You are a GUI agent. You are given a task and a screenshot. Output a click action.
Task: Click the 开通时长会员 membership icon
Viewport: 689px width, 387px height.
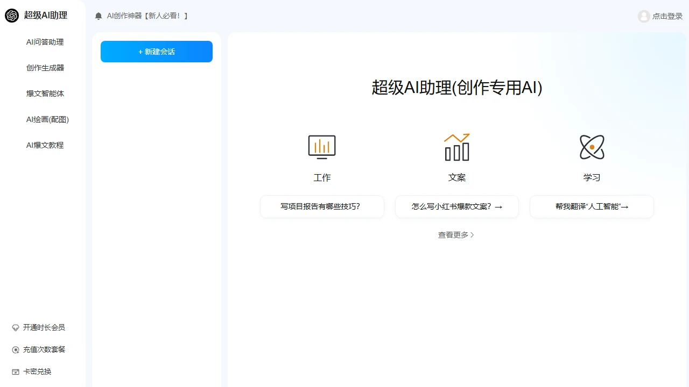point(15,327)
